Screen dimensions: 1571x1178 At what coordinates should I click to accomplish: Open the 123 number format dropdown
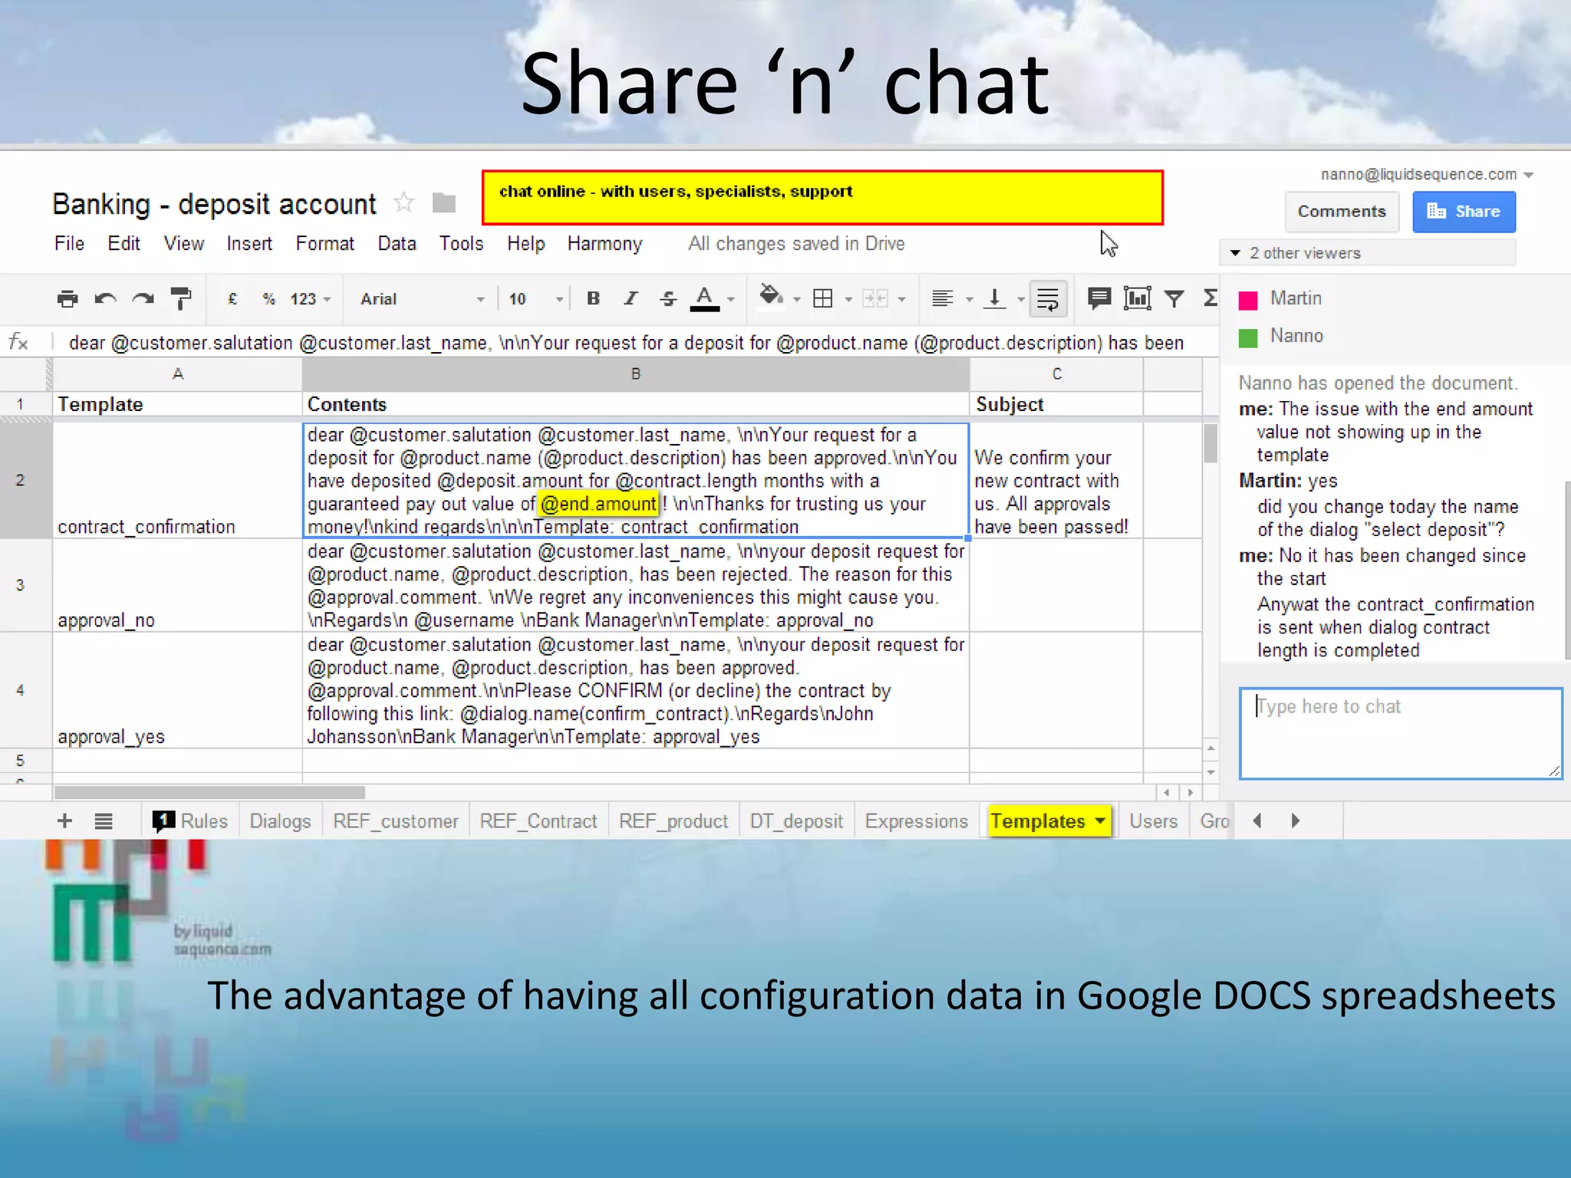point(310,299)
